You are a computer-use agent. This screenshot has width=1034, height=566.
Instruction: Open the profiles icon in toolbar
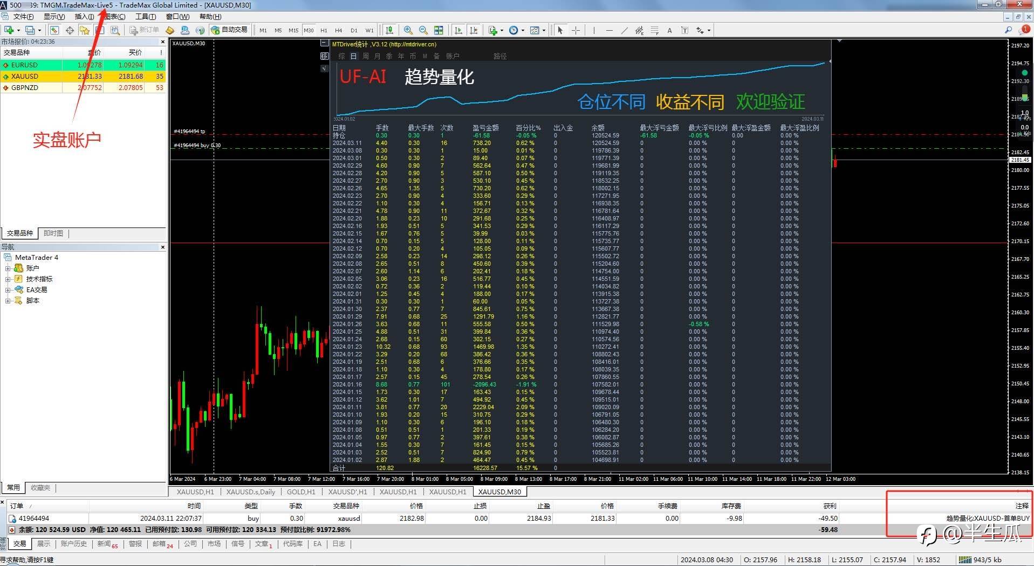[30, 30]
